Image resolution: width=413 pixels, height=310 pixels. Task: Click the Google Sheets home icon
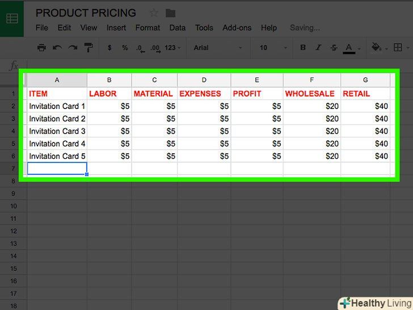pyautogui.click(x=12, y=18)
